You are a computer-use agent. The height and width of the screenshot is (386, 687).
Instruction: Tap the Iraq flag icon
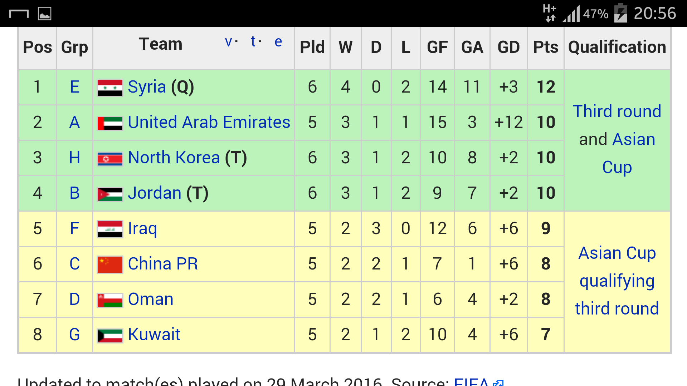click(x=110, y=229)
